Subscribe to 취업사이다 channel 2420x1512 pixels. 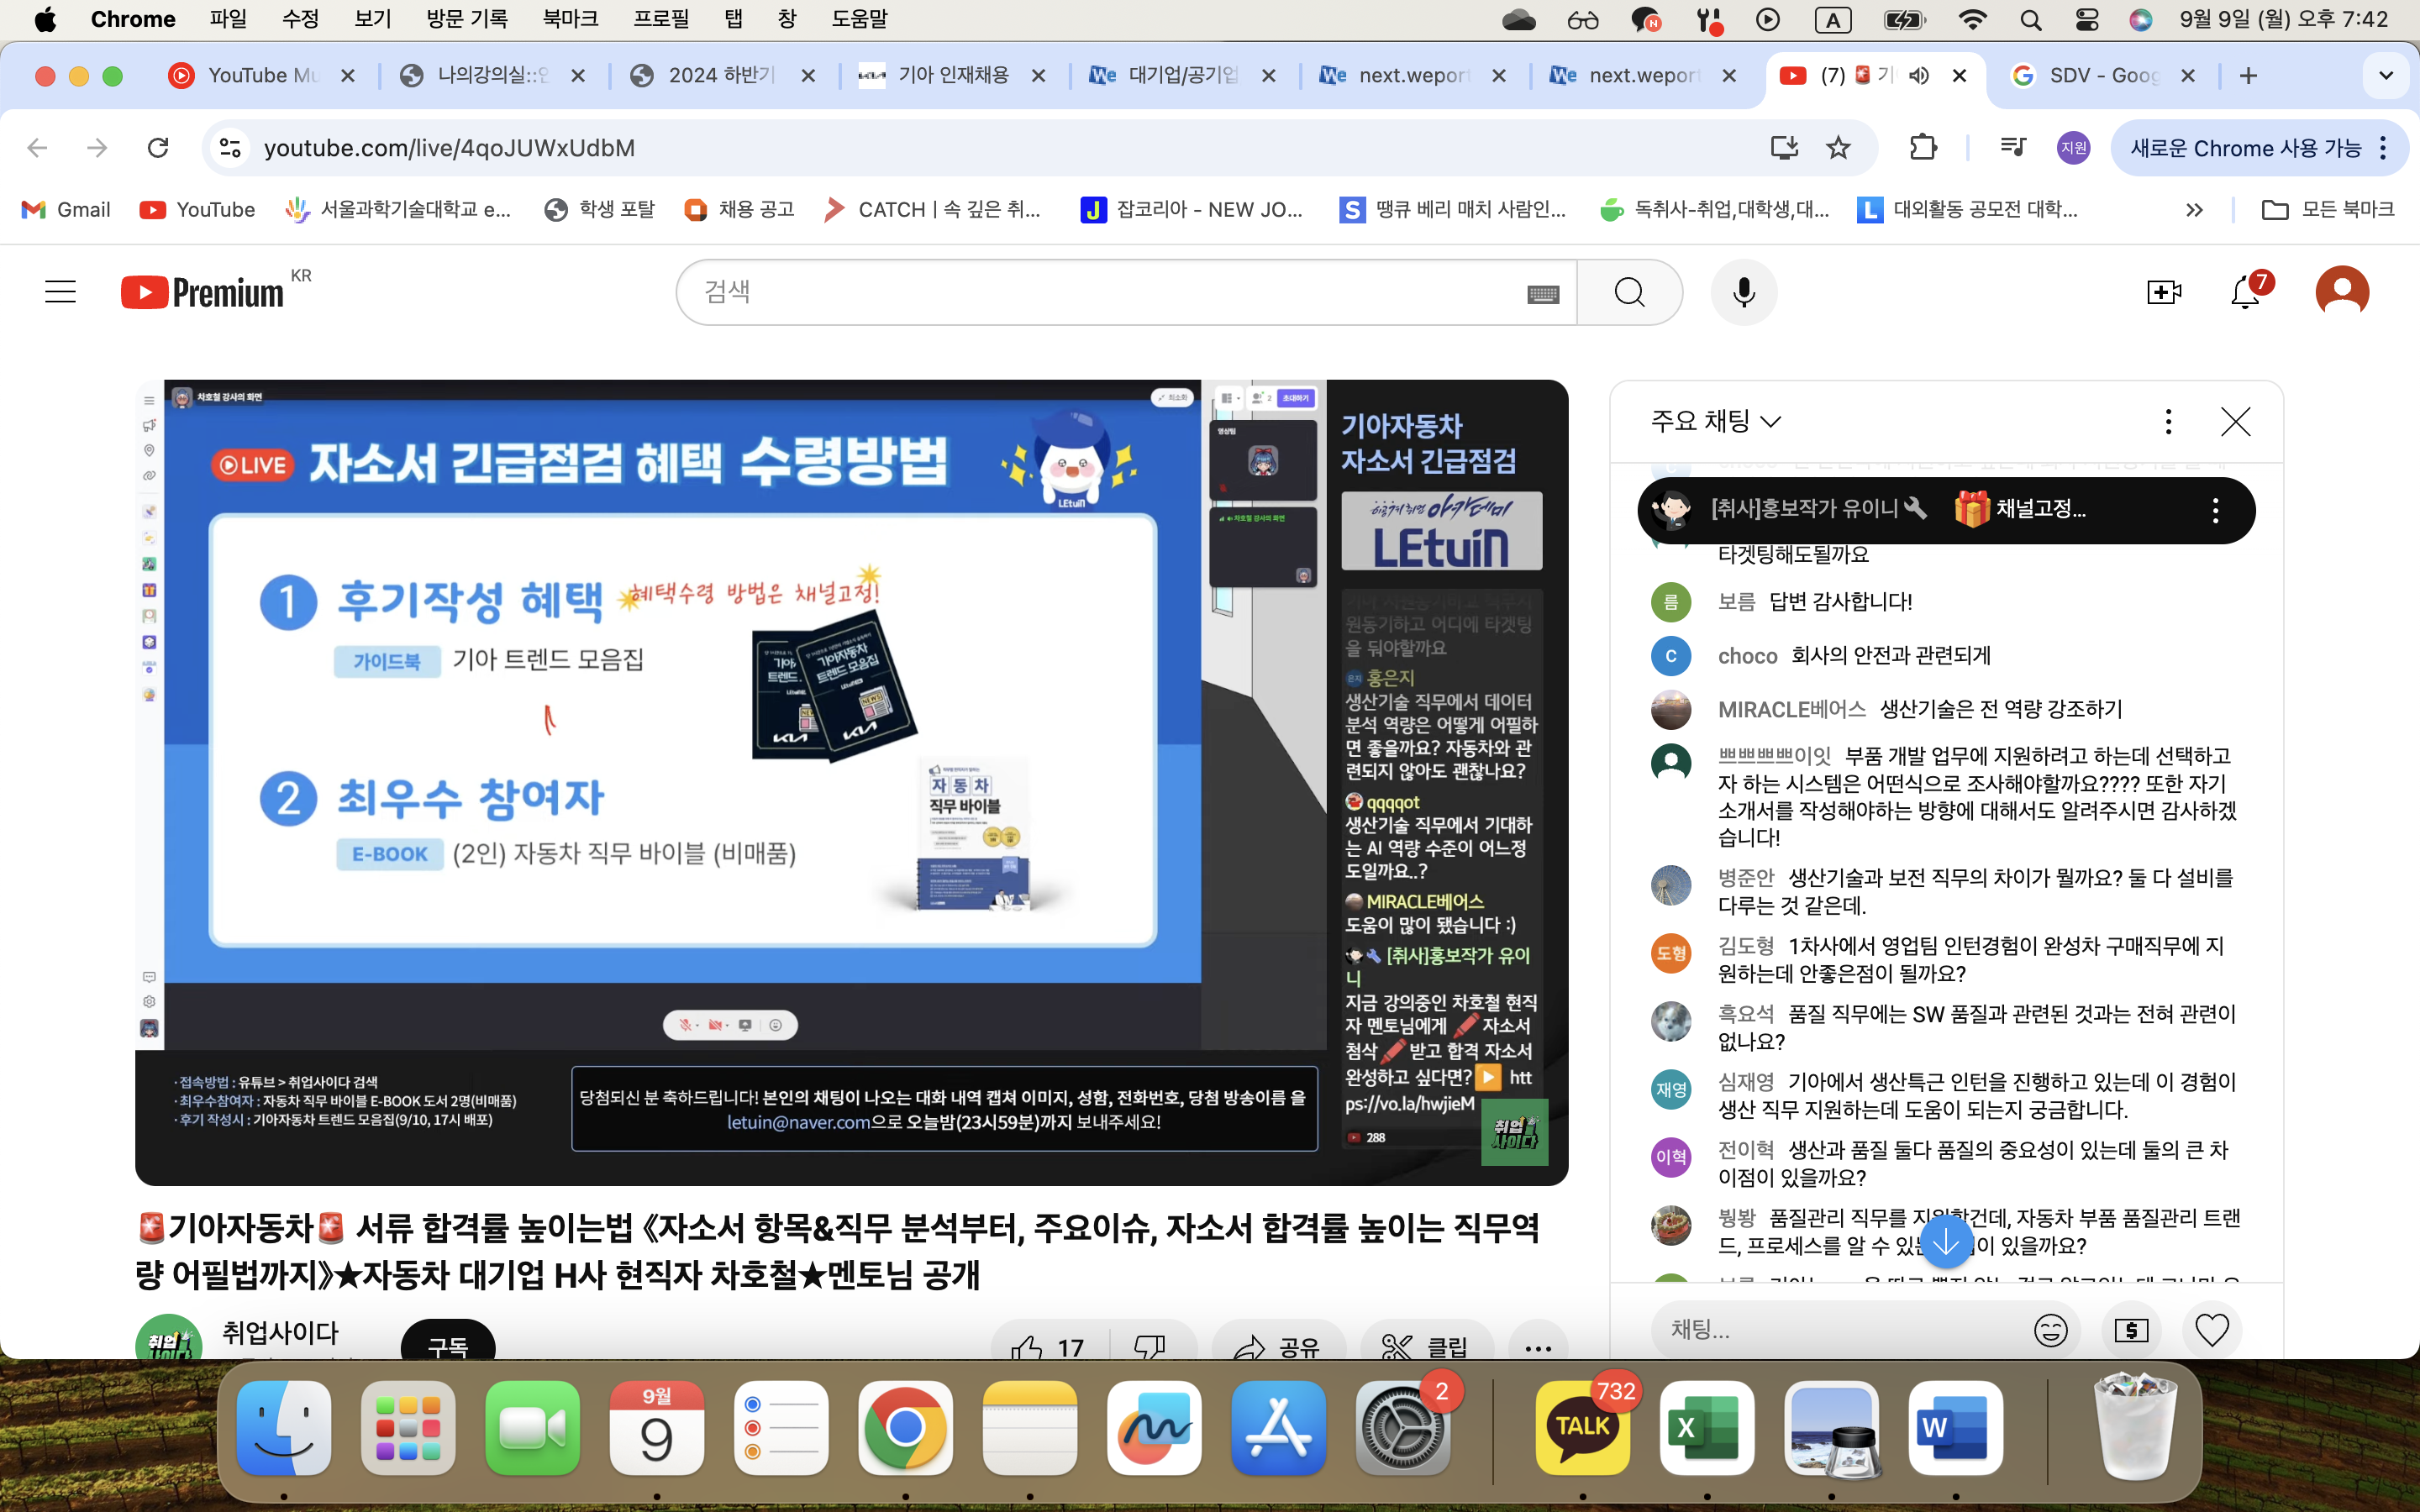[448, 1343]
